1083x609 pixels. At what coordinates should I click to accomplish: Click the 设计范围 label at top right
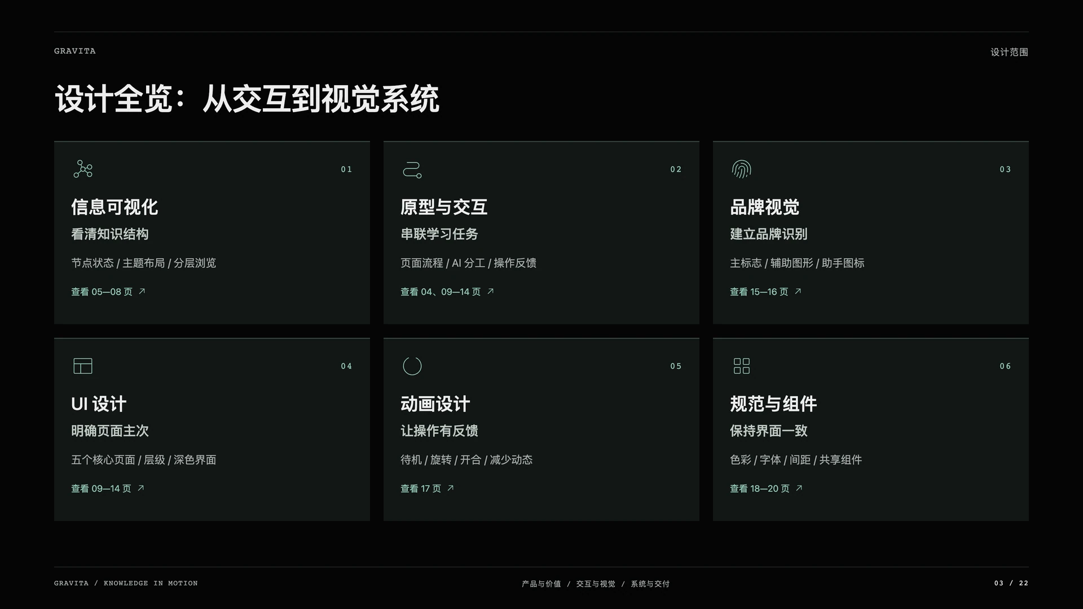coord(1009,52)
